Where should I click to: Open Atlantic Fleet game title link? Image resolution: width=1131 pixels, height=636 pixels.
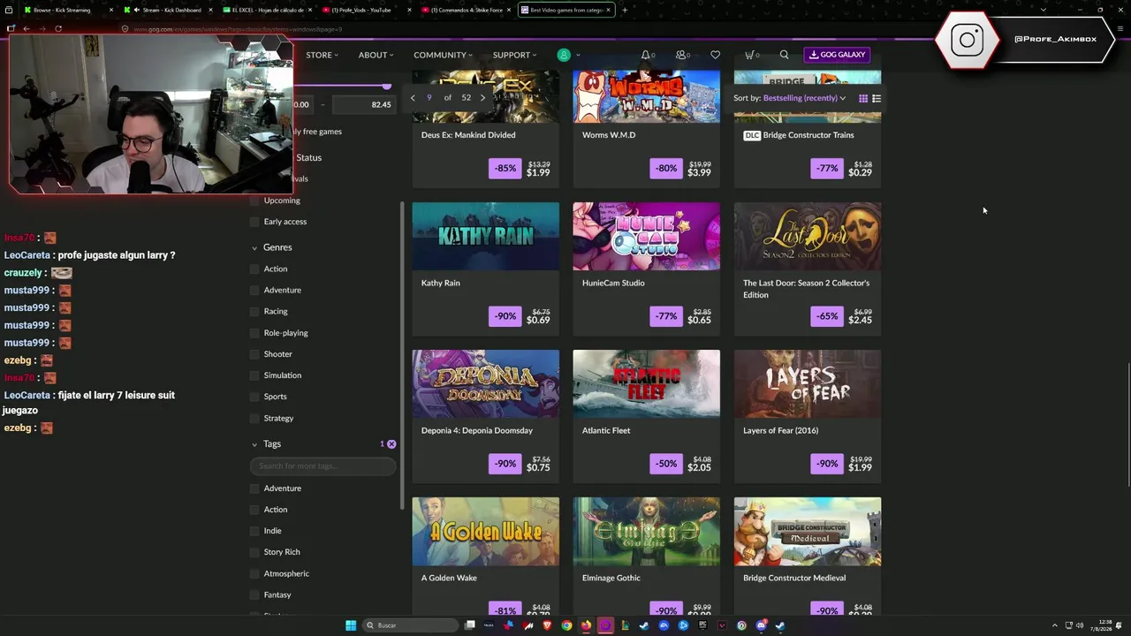point(606,430)
